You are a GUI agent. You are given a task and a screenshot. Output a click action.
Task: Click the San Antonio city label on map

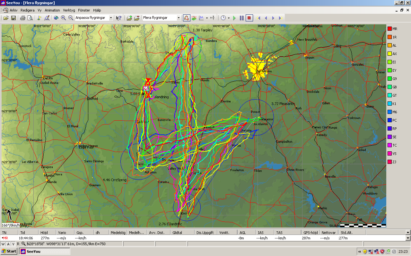264,71
